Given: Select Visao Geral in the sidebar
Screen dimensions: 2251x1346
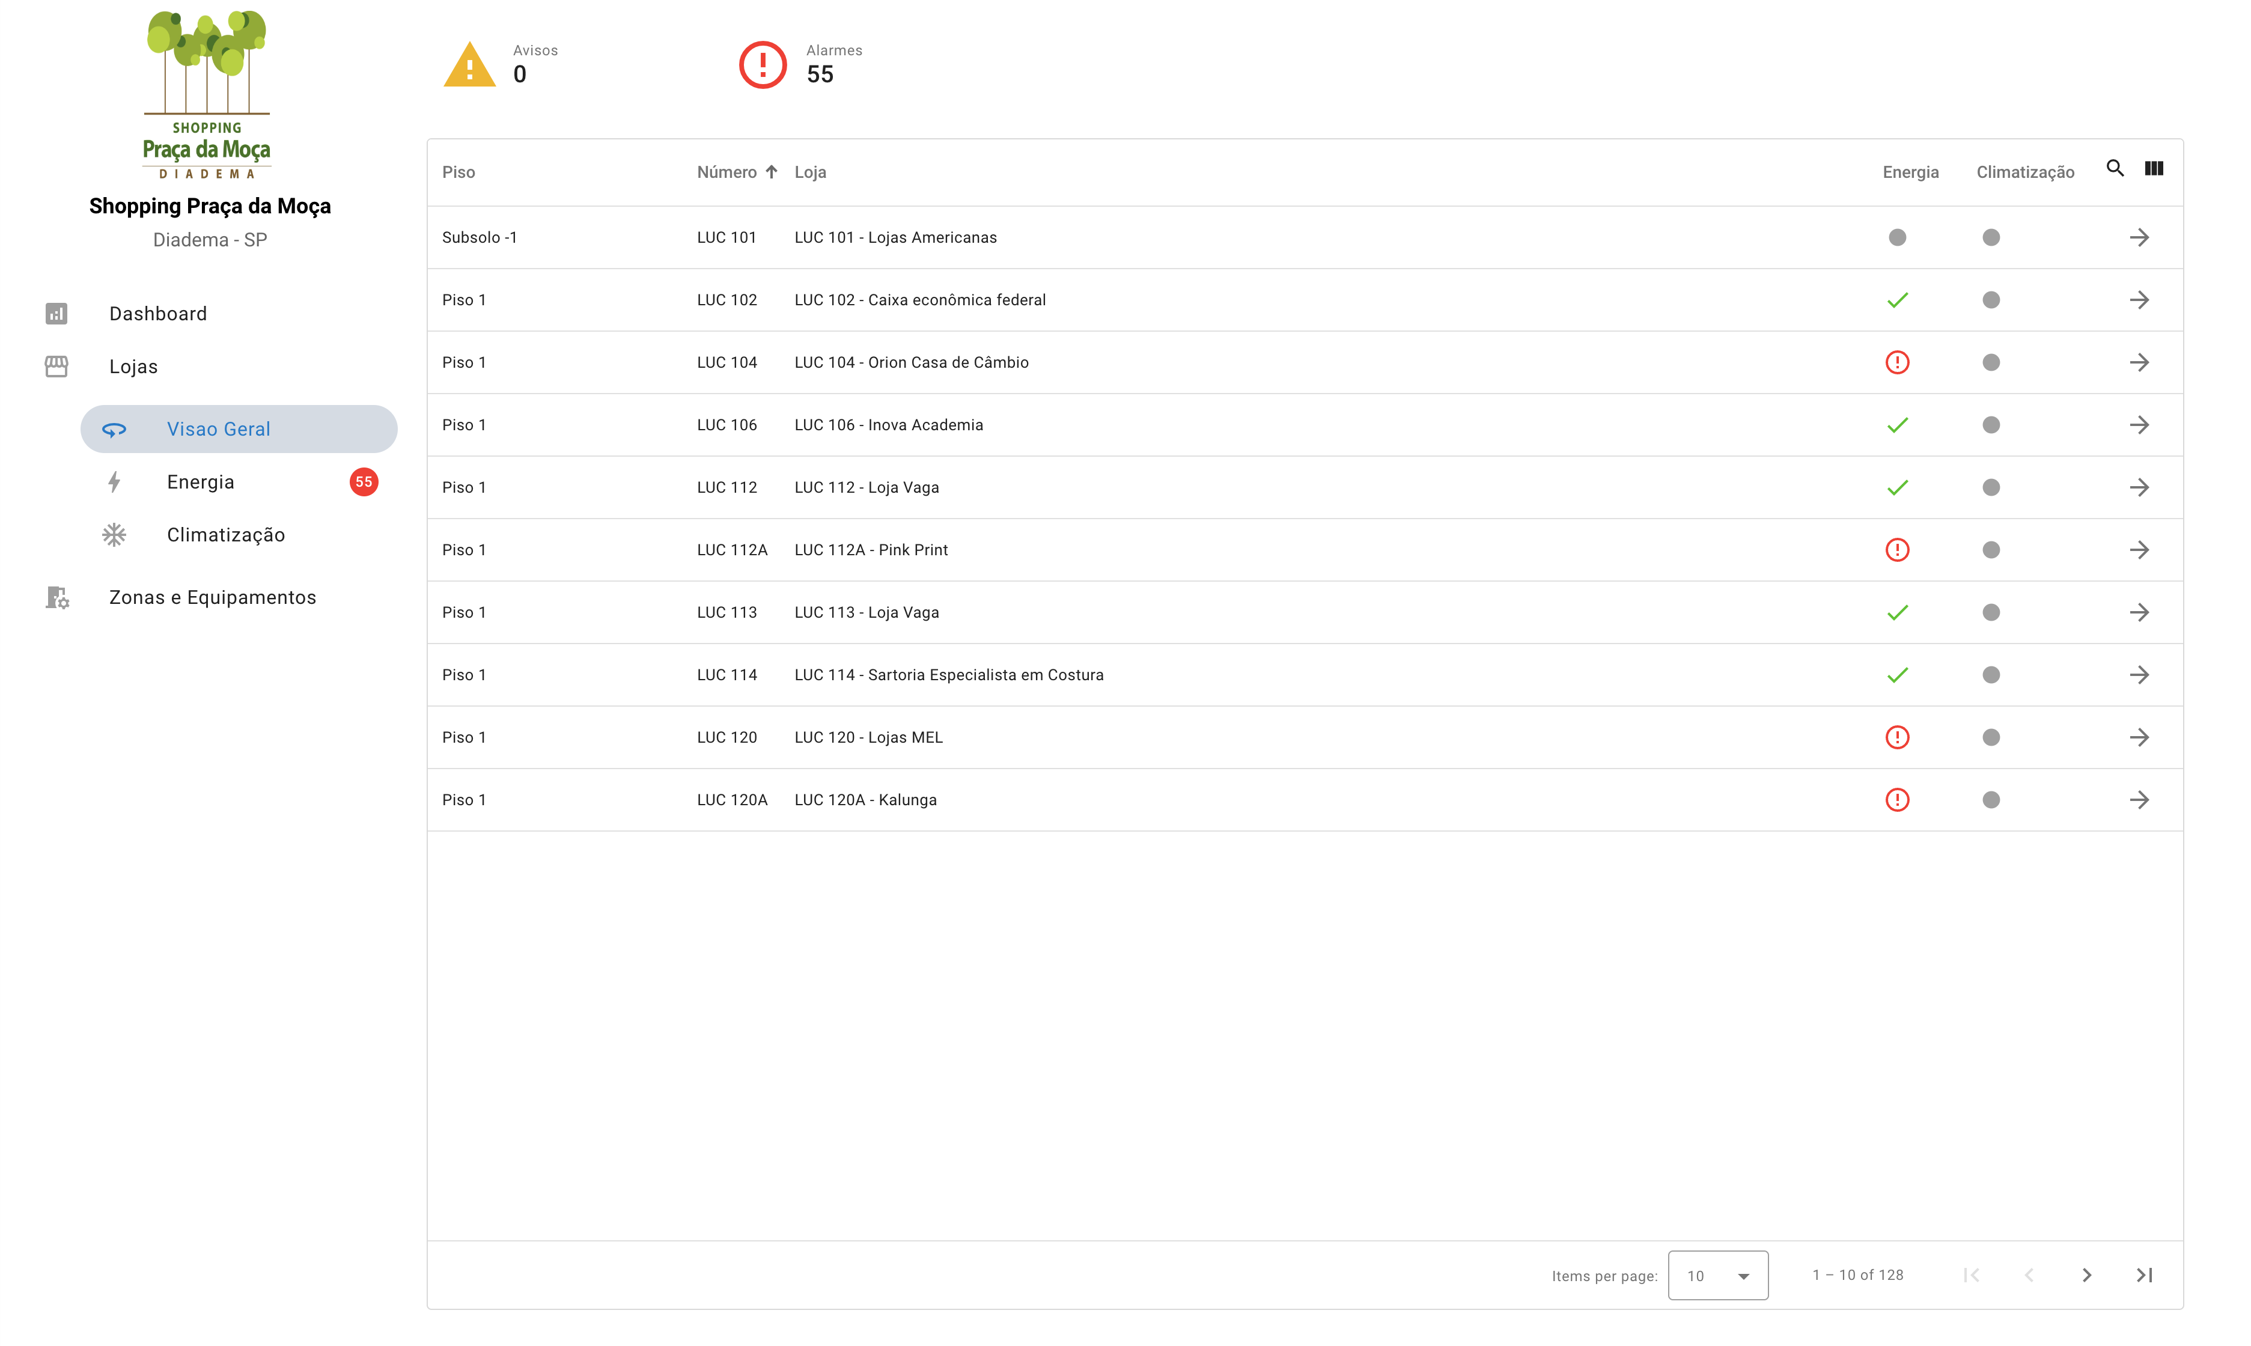Looking at the screenshot, I should [x=219, y=428].
